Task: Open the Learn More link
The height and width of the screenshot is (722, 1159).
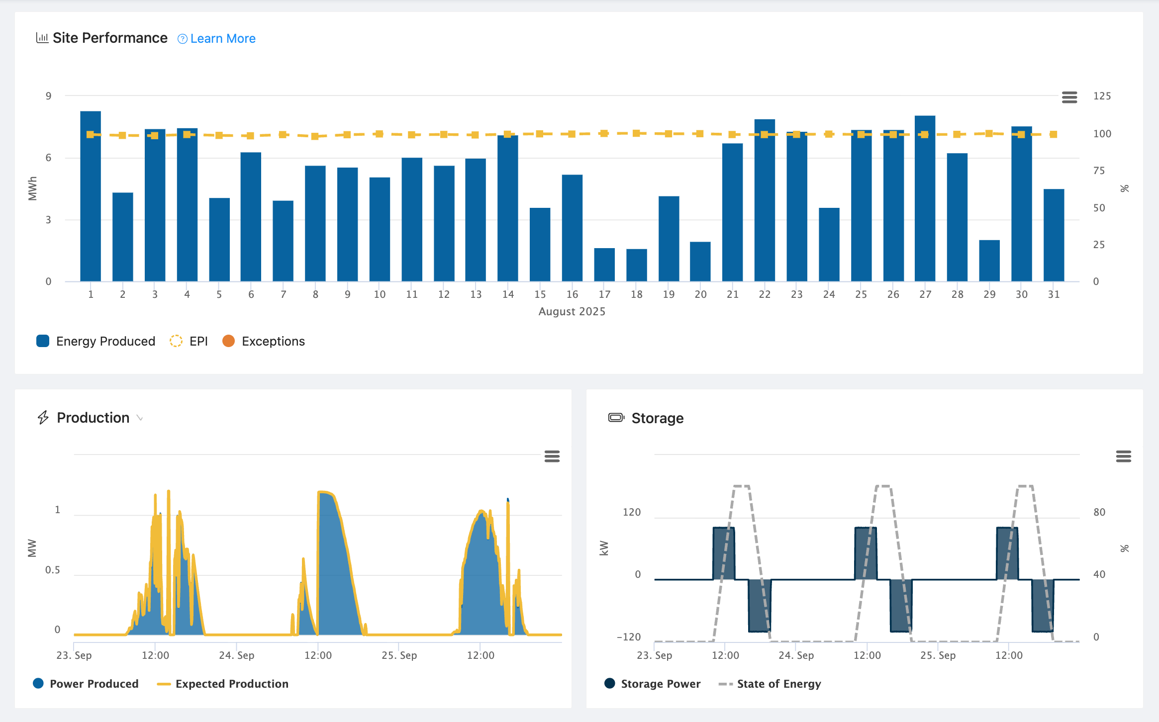Action: (222, 39)
